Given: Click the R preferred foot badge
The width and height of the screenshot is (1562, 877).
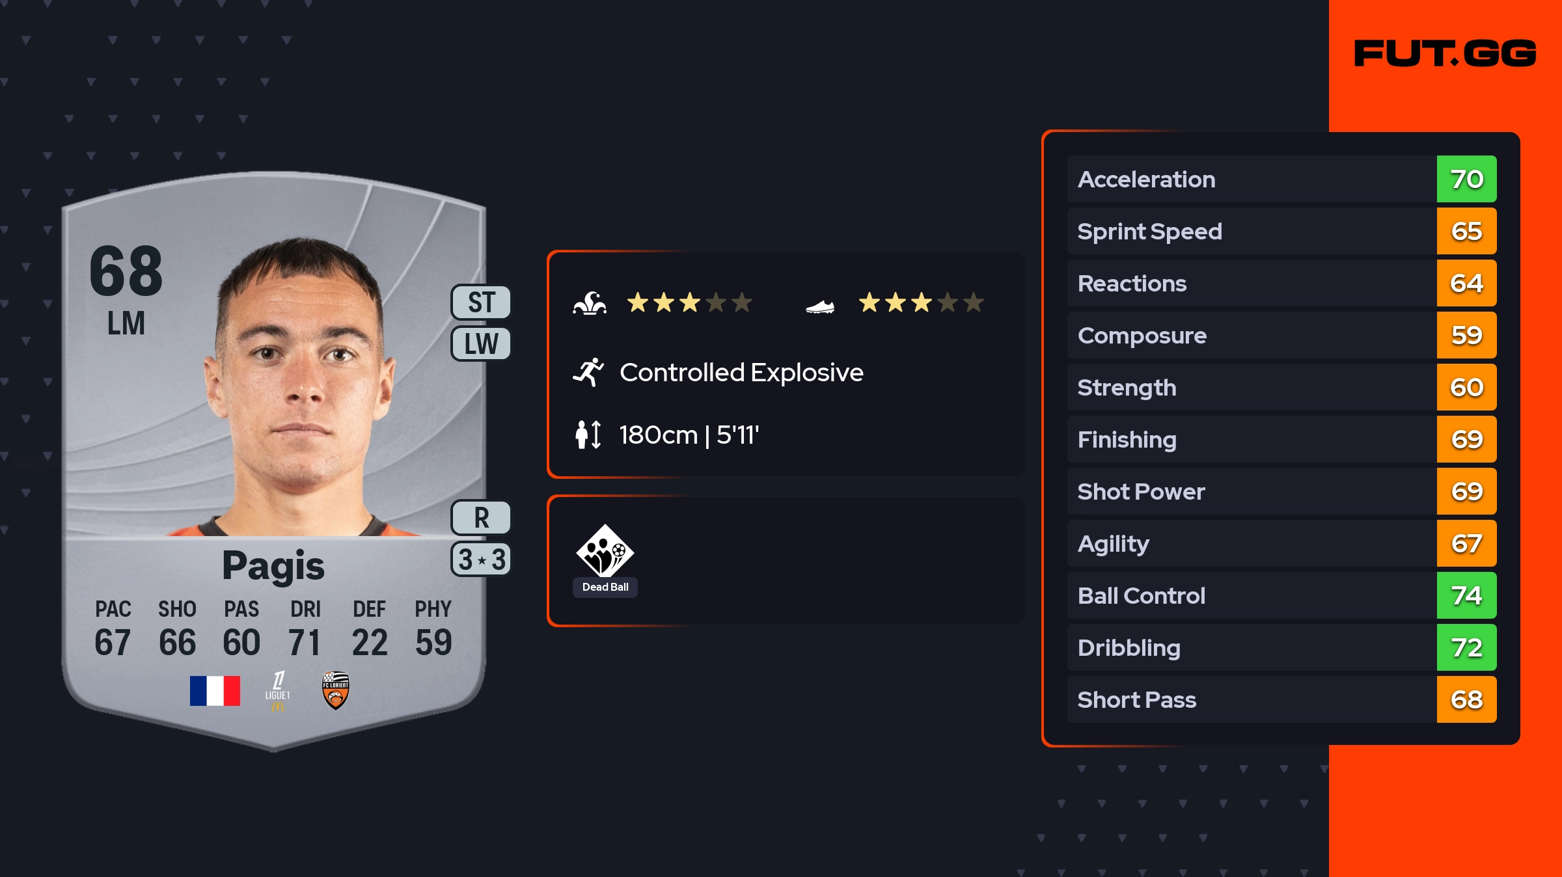Looking at the screenshot, I should point(481,518).
